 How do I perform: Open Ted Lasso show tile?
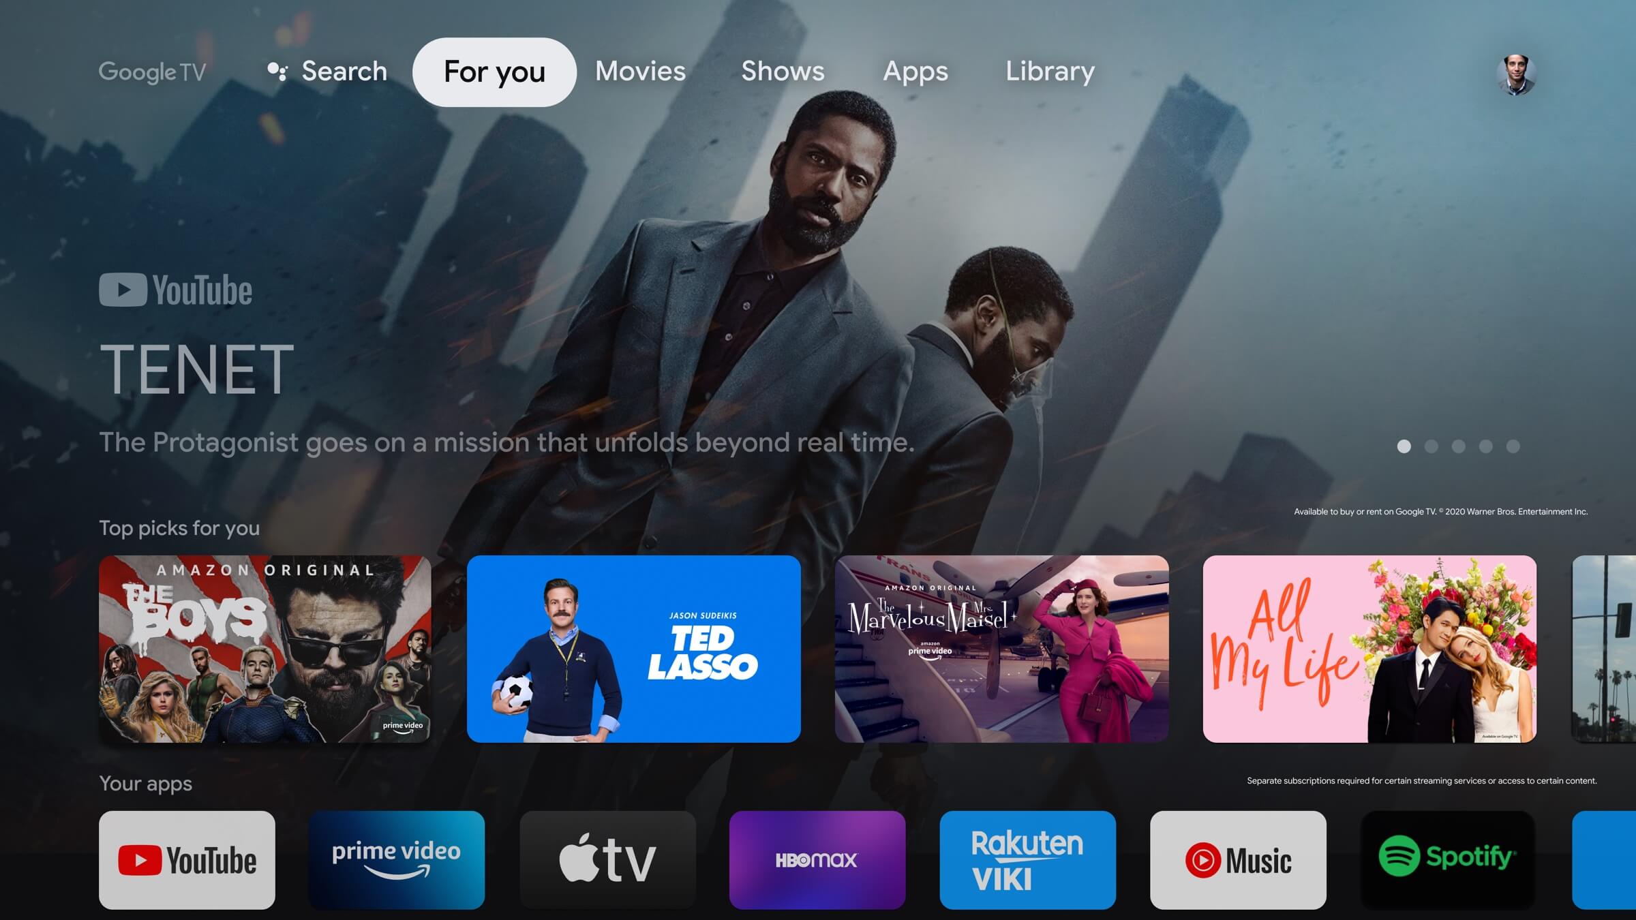tap(634, 648)
